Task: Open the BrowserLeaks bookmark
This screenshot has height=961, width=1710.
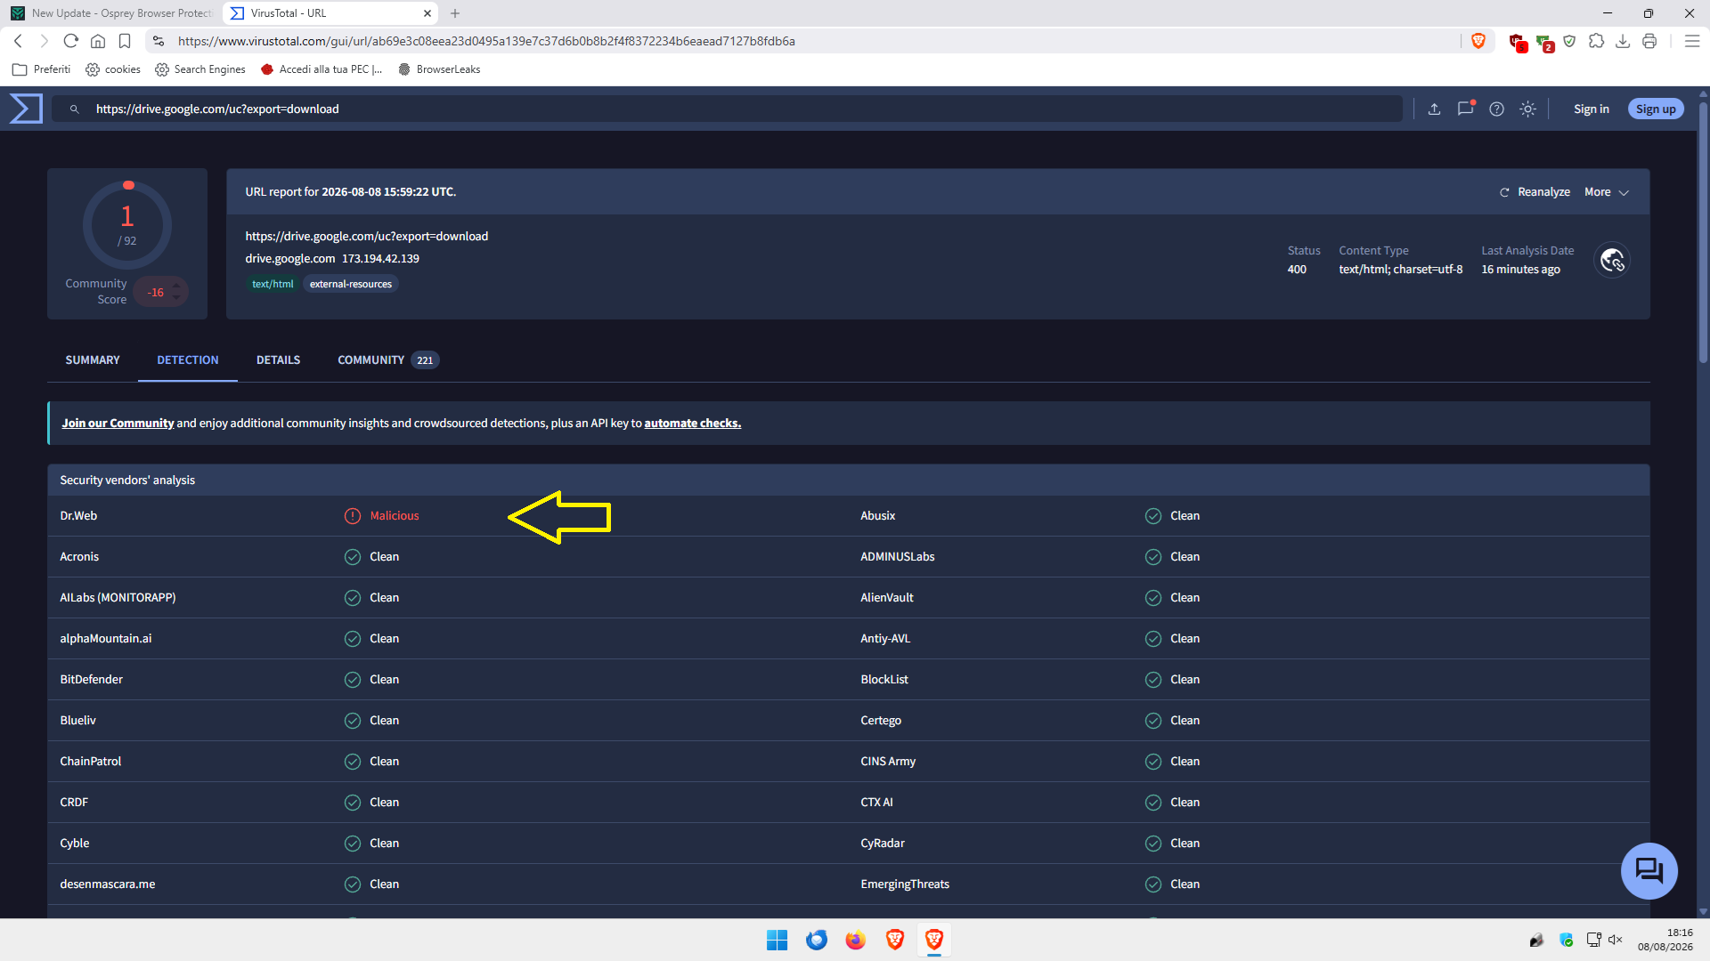Action: [x=440, y=69]
